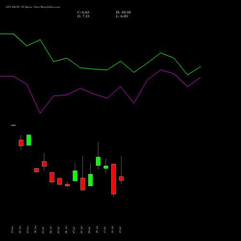Image resolution: width=241 pixels, height=241 pixels.
Task: Select the purple lower indicator line
Action: point(100,92)
